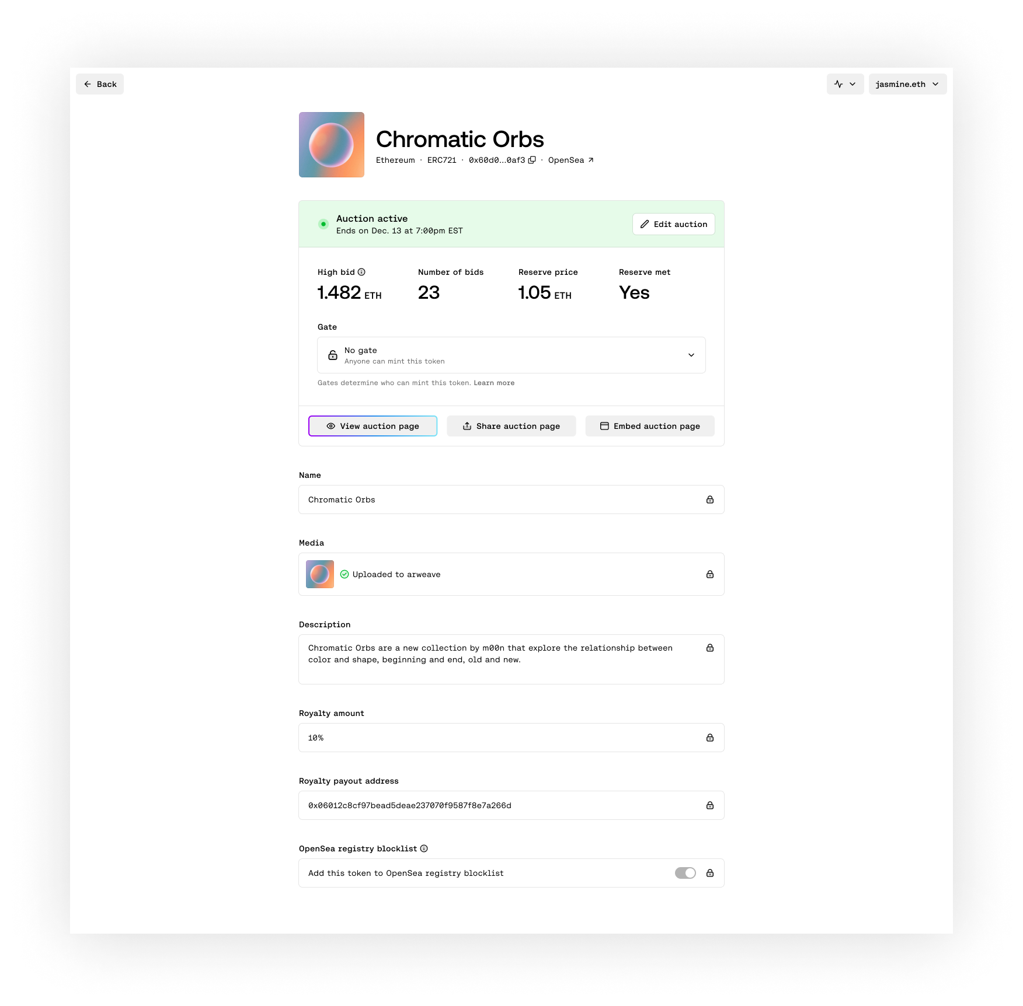
Task: Follow the Learn more gates link
Action: (x=494, y=383)
